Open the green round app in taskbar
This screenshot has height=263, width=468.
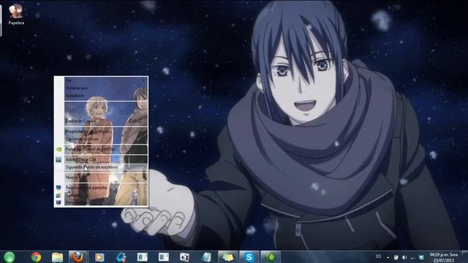tap(271, 257)
